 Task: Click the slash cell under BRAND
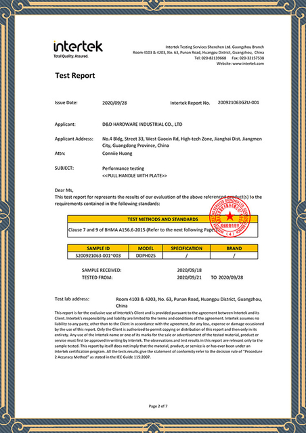234,256
